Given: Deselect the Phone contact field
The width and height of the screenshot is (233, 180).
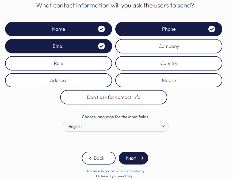Looking at the screenshot, I should (169, 29).
